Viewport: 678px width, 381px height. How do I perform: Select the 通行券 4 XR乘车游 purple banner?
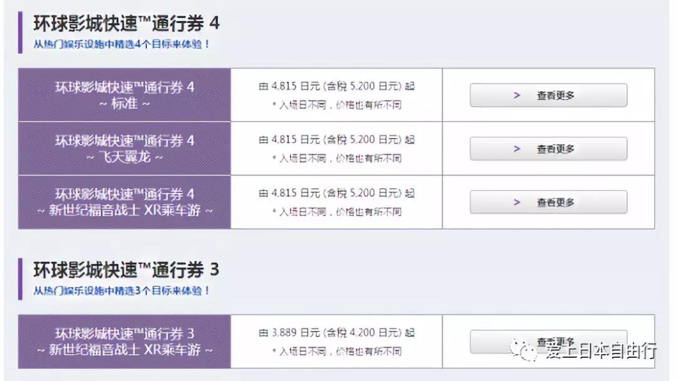(124, 202)
